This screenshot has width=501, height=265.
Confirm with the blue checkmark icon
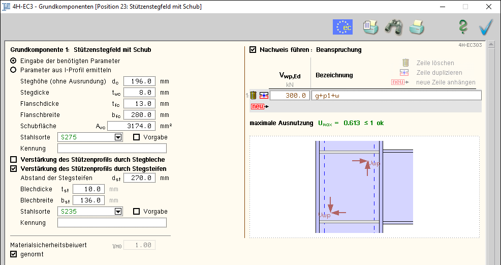(x=486, y=27)
